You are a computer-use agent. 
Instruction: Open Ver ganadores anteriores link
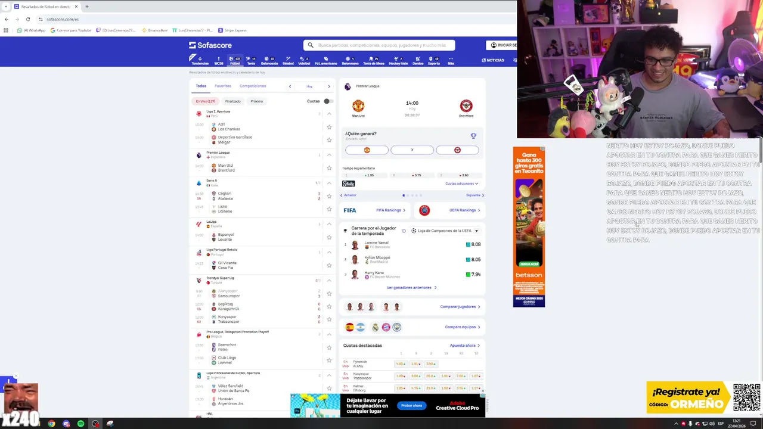411,288
